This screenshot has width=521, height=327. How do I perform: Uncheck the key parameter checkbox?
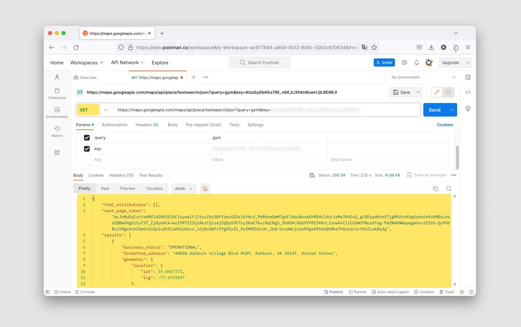click(87, 149)
